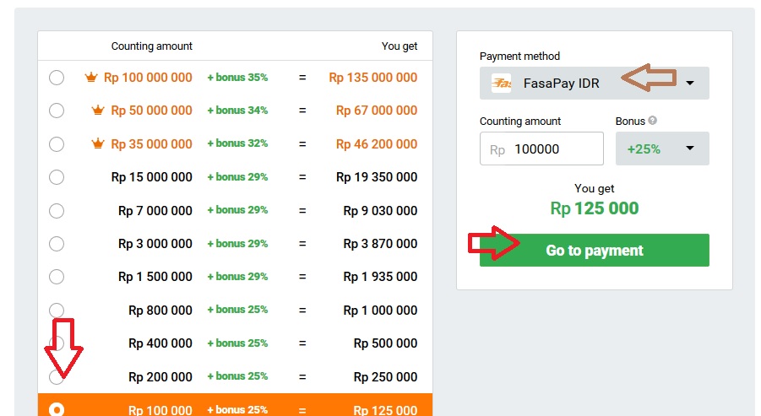761x416 pixels.
Task: Select the Rp 1 500 000 radio option
Action: 57,277
